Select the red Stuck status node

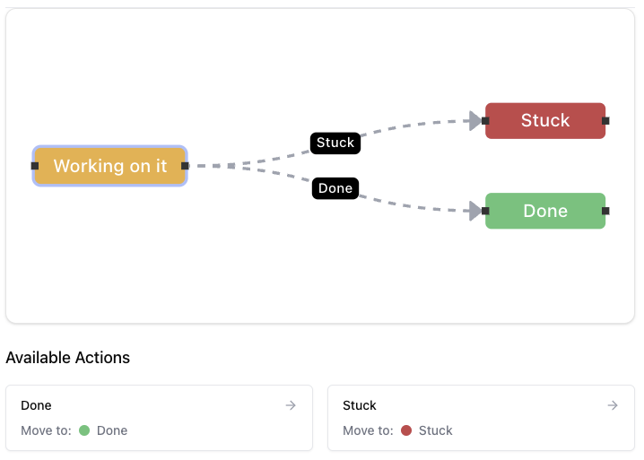(545, 121)
